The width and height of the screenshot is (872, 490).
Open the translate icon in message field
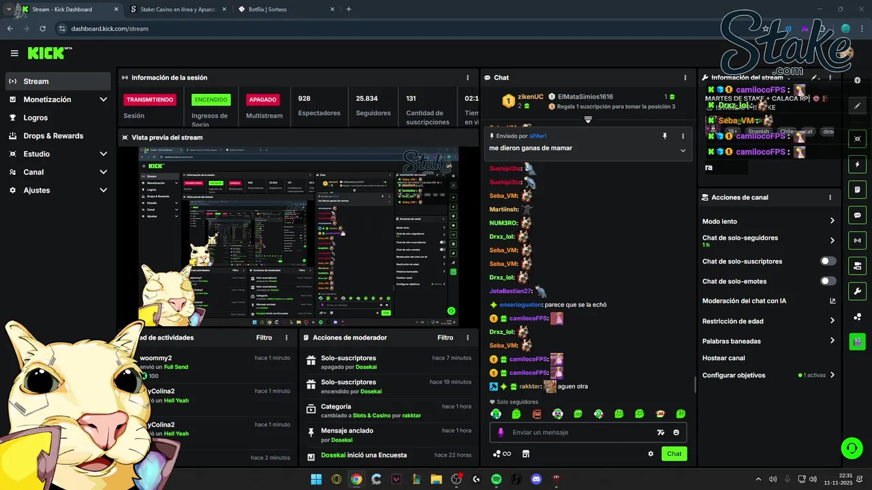pos(660,432)
